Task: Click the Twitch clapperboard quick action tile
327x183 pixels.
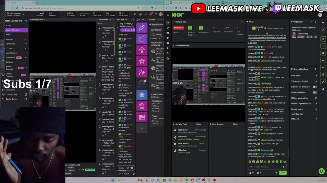Action: point(142,39)
